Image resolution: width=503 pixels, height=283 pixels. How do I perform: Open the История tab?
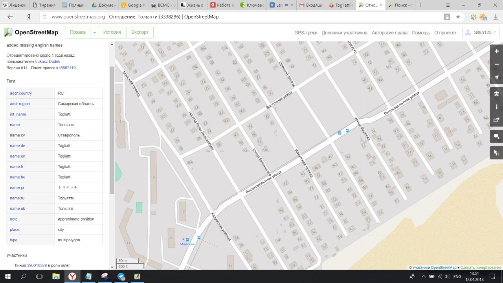pyautogui.click(x=112, y=33)
